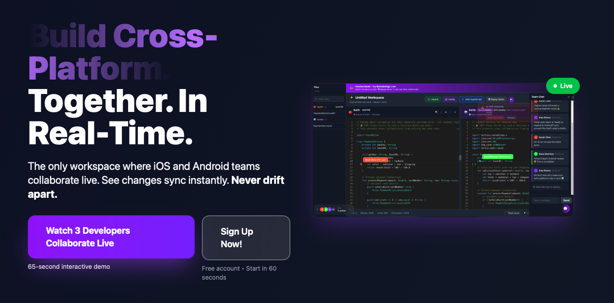This screenshot has width=614, height=303.
Task: Click the right arrow icon in Swift pane header
Action: [x=455, y=112]
